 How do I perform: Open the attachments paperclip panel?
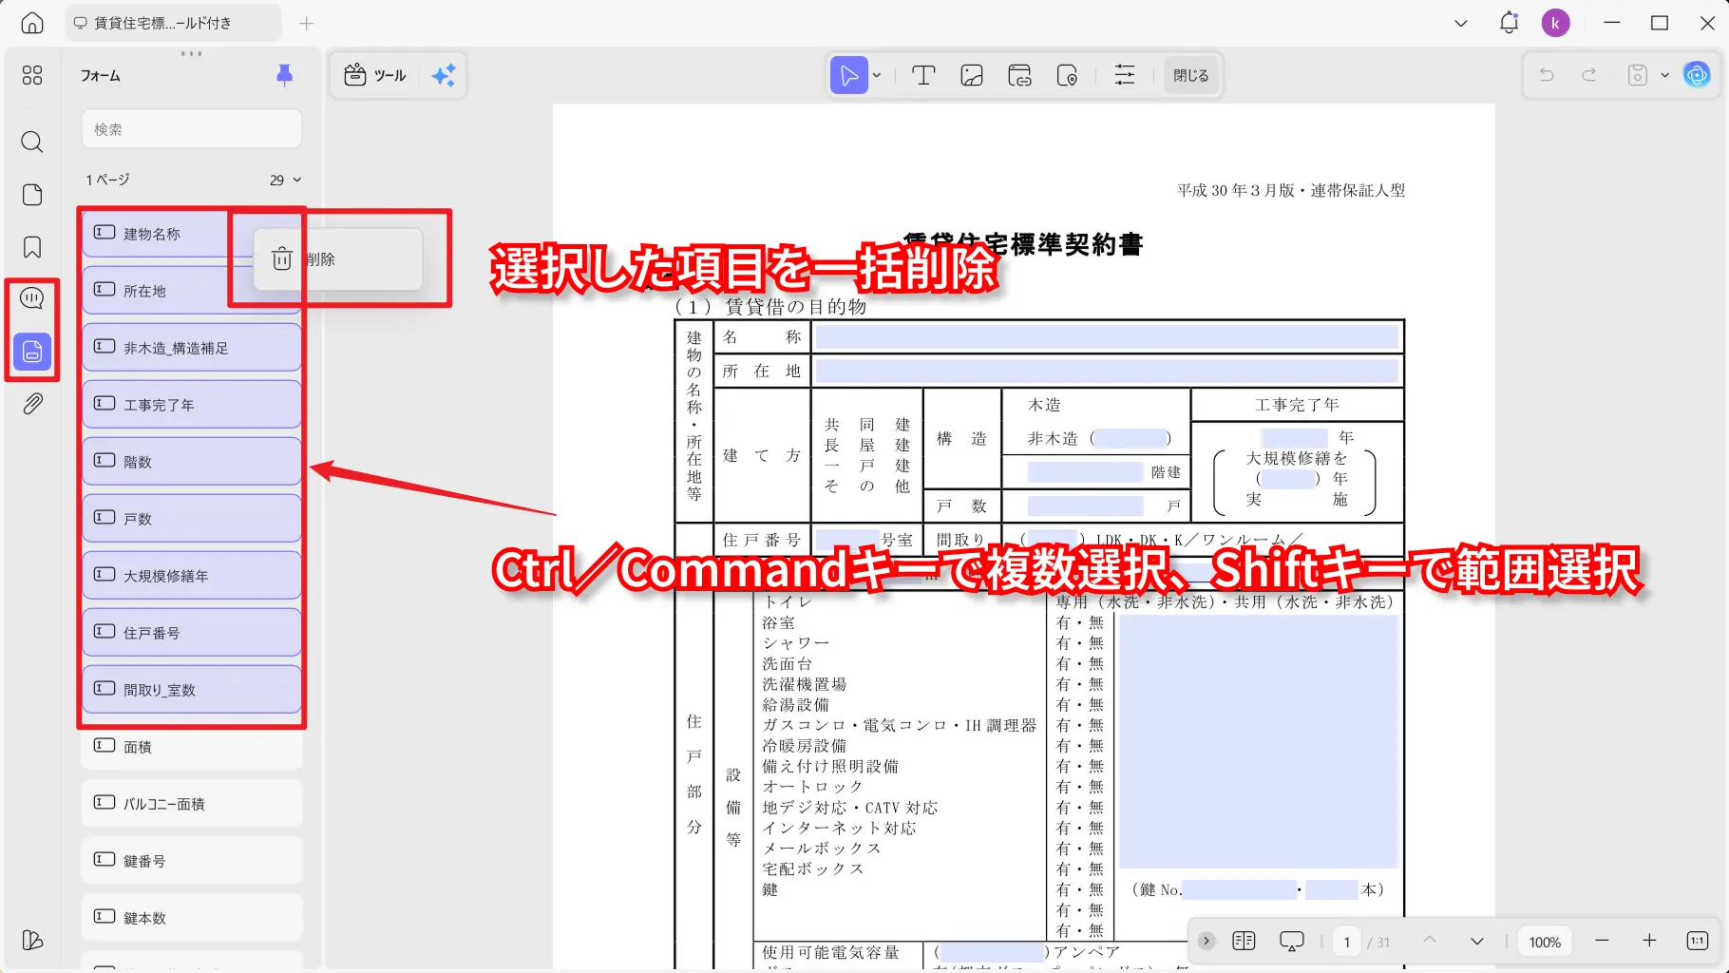[x=32, y=404]
